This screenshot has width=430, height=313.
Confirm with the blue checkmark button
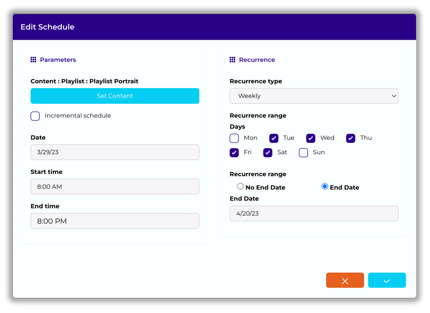point(387,280)
